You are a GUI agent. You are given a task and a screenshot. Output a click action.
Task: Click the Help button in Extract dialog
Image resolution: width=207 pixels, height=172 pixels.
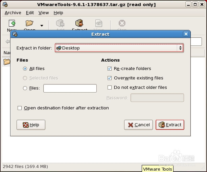(x=31, y=125)
